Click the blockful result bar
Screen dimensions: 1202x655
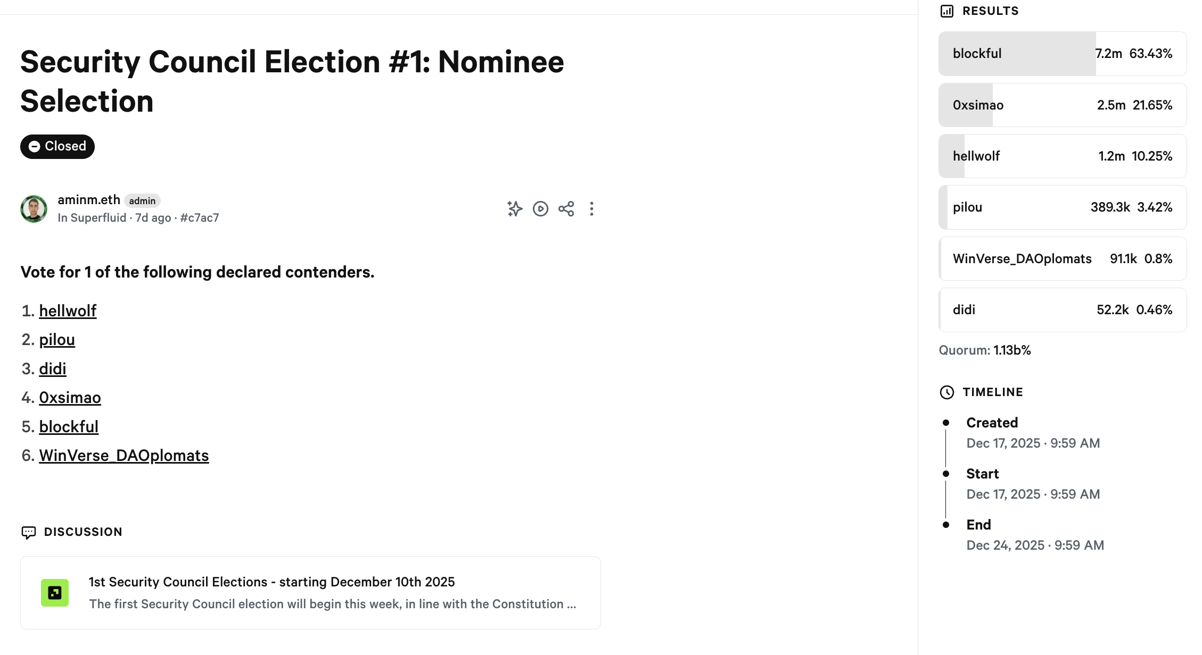pos(1062,54)
